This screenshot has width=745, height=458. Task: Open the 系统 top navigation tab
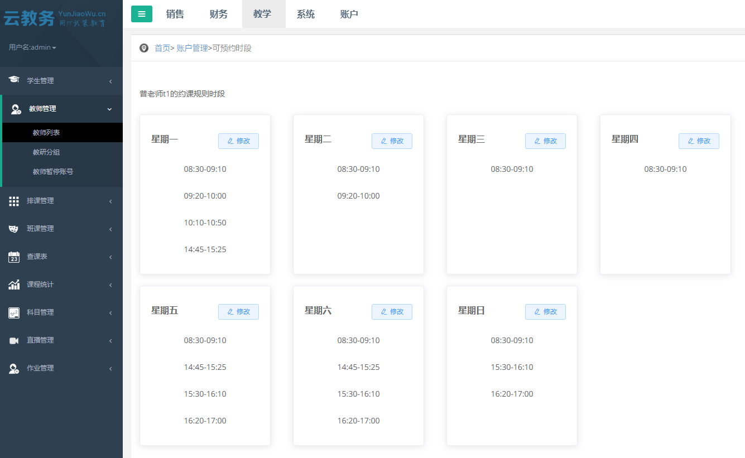tap(306, 14)
